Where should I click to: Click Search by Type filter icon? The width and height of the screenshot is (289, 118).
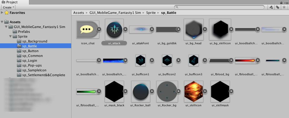tap(271, 7)
